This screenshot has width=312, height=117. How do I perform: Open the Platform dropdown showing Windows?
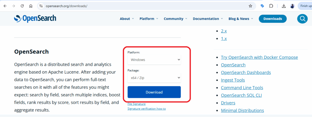(x=154, y=60)
